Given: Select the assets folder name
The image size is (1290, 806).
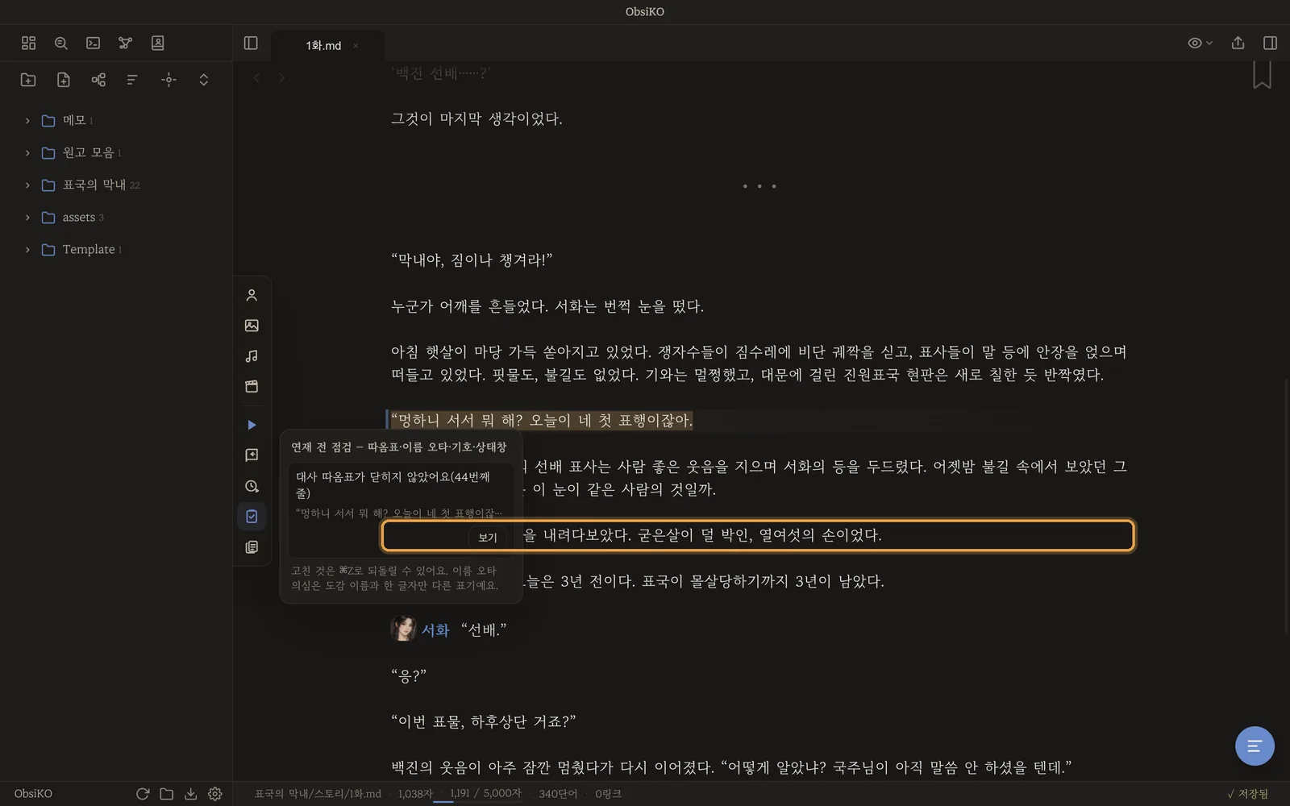Looking at the screenshot, I should click(79, 218).
